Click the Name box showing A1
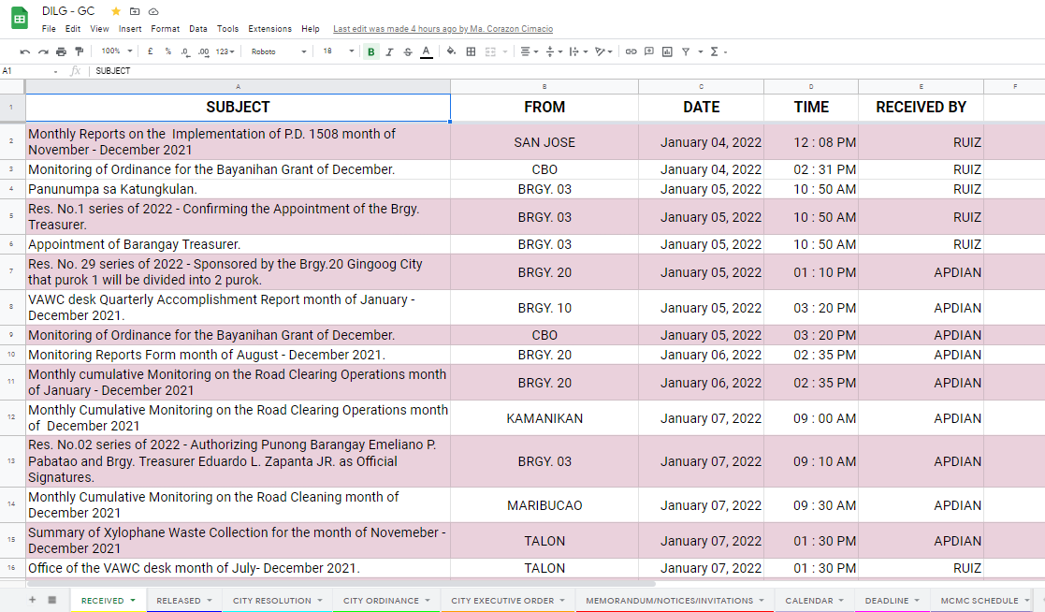Viewport: 1045px width, 612px height. [x=28, y=71]
